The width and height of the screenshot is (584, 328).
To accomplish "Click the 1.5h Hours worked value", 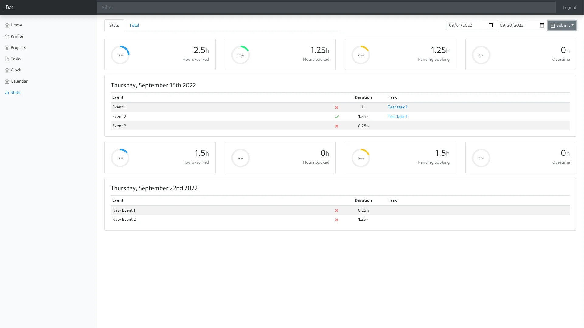I will point(202,153).
